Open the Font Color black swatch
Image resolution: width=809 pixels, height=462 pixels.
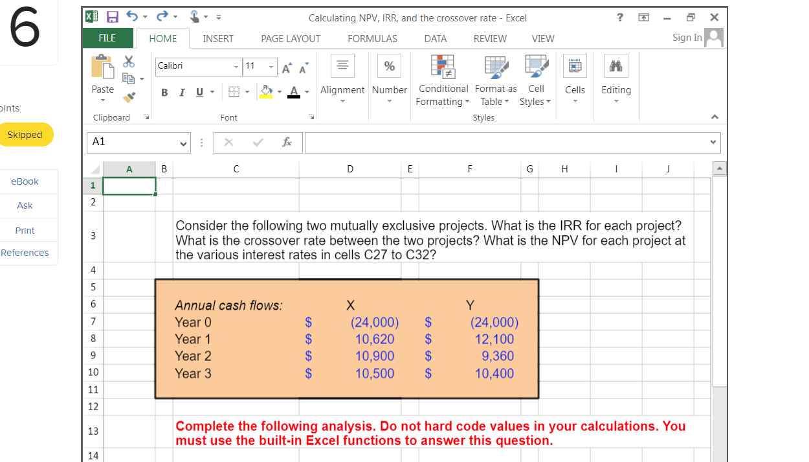click(x=293, y=93)
